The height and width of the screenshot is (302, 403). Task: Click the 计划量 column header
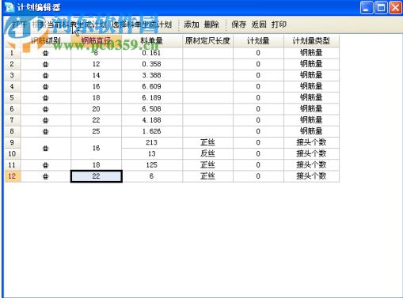(258, 41)
